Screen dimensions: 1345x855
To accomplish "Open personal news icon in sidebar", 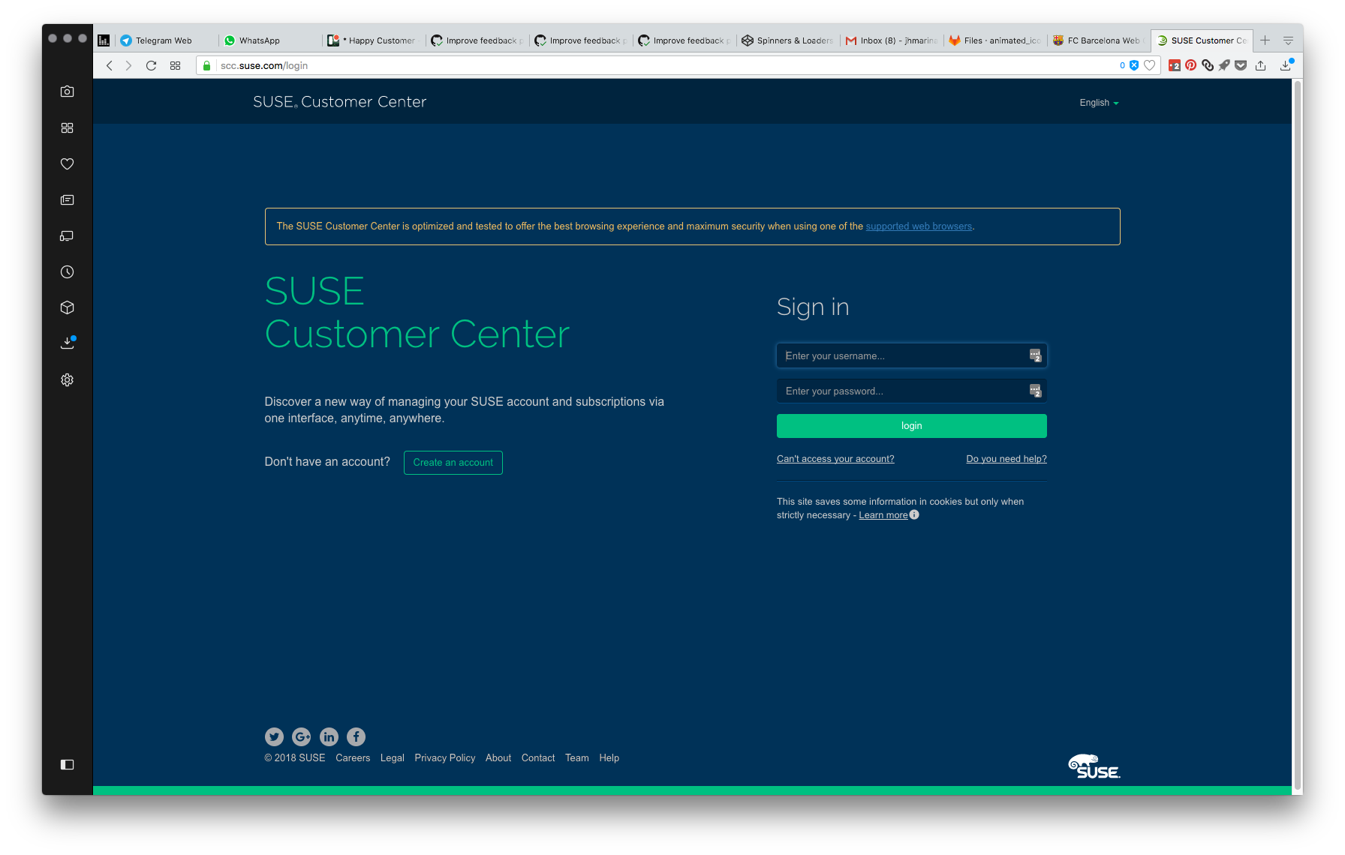I will coord(67,199).
